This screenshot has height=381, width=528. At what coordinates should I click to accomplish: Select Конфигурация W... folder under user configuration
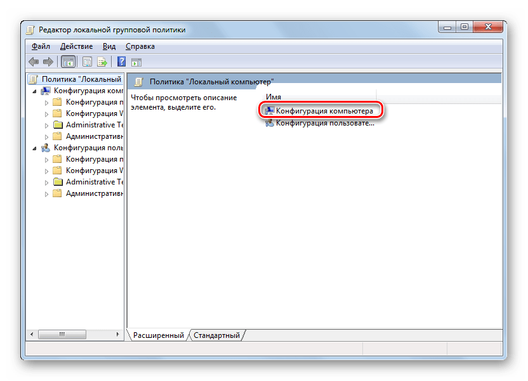click(x=88, y=171)
